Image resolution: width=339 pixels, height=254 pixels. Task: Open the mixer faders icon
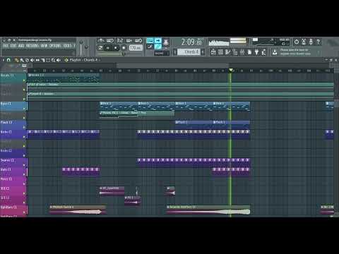[x=242, y=52]
